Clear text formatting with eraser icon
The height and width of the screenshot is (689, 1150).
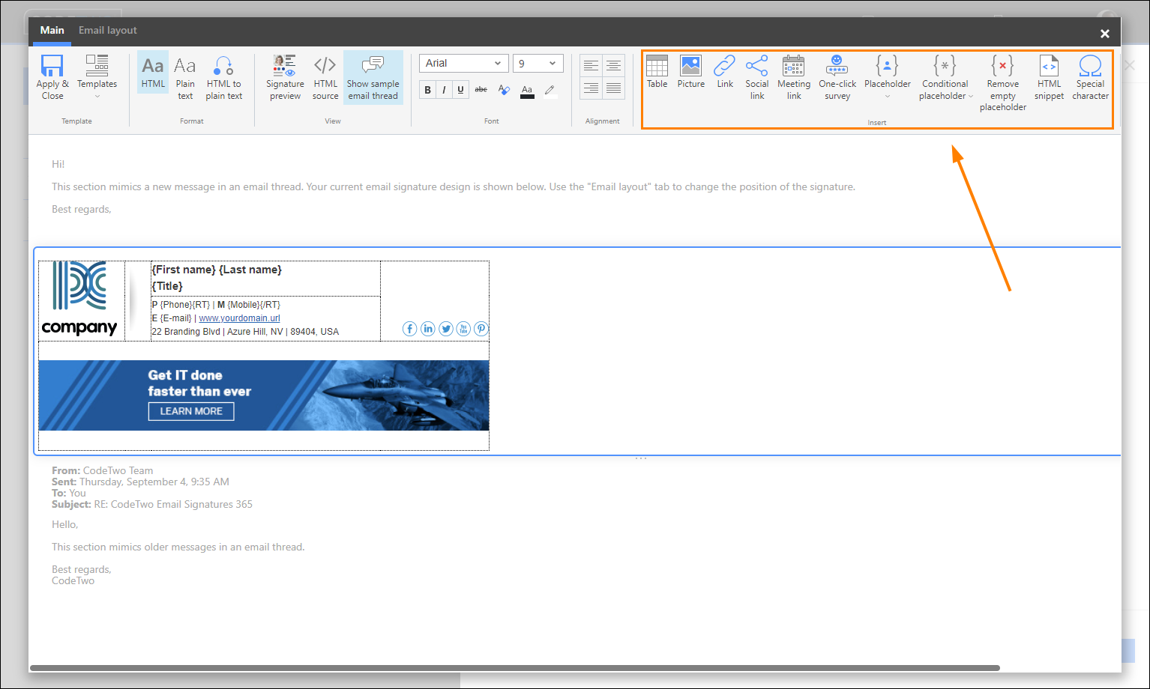pyautogui.click(x=504, y=90)
